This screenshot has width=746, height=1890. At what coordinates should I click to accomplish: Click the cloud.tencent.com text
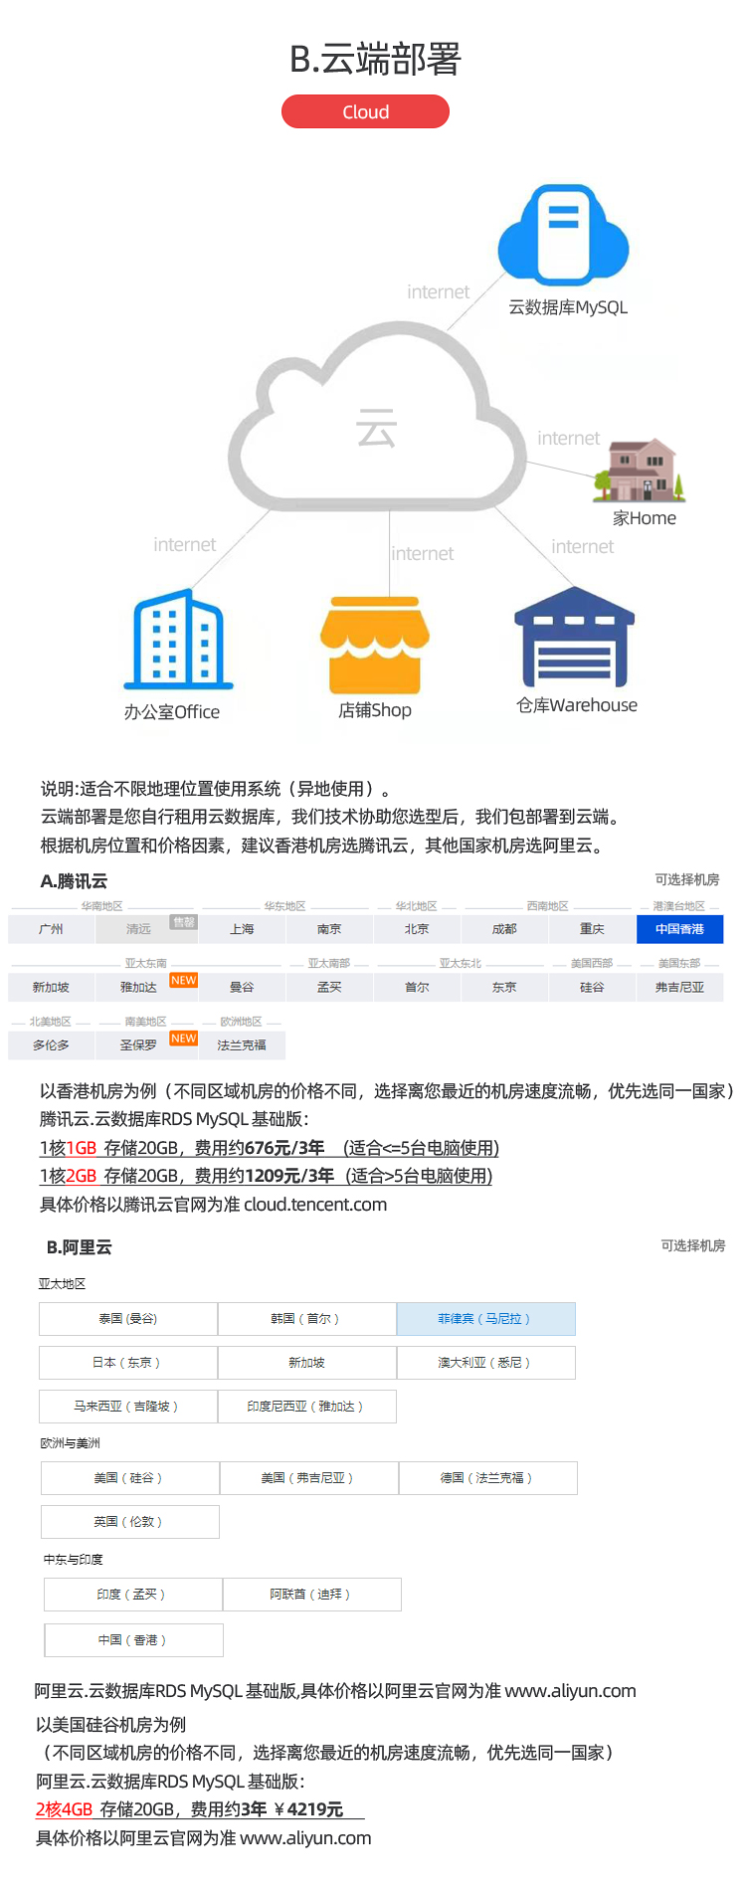pos(315,1205)
